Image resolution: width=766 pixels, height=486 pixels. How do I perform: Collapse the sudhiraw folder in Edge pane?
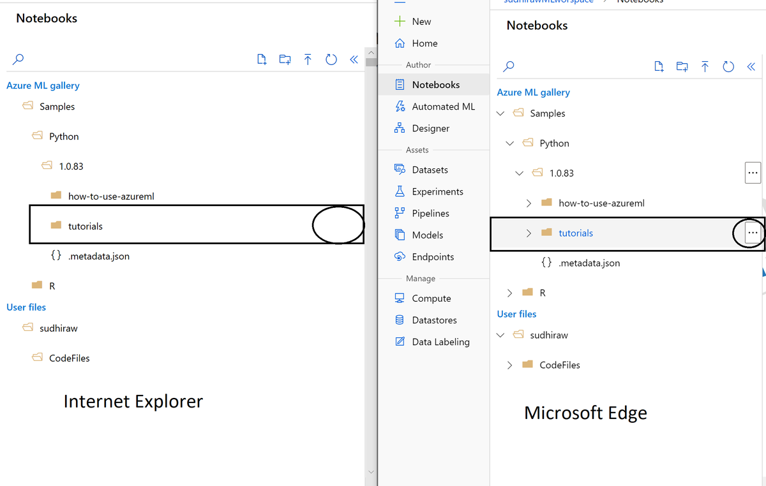click(500, 335)
